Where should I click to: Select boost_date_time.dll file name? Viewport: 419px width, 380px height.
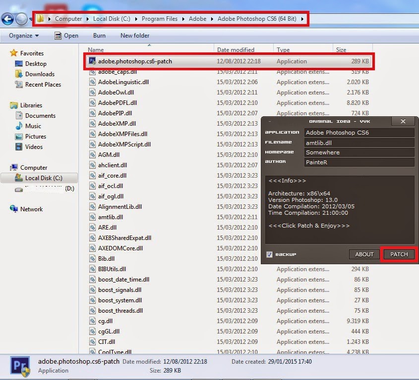[x=124, y=280]
